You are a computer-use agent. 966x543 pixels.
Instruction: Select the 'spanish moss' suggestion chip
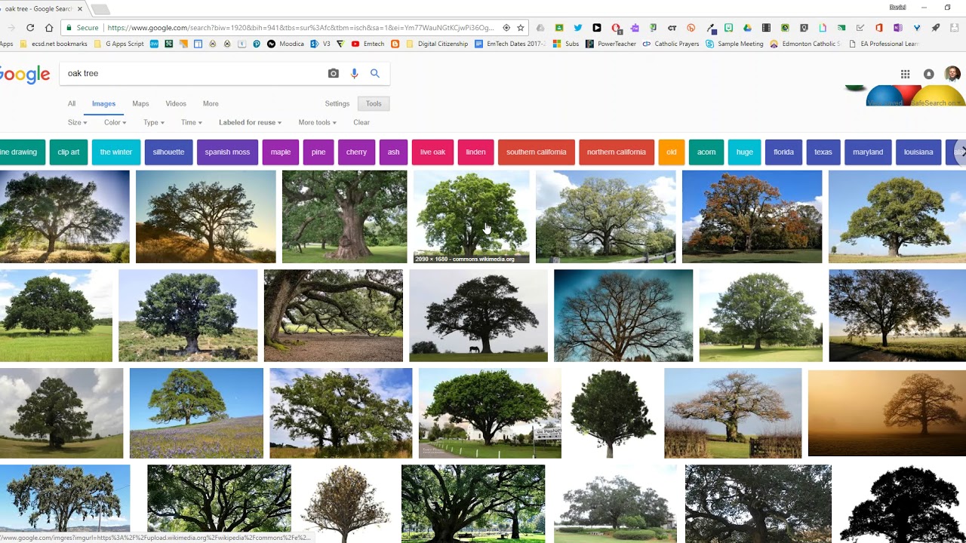(227, 152)
